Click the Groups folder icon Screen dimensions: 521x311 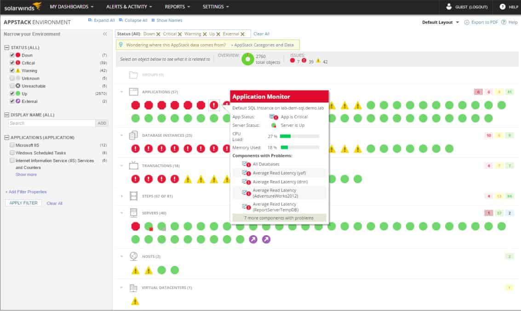pos(133,75)
